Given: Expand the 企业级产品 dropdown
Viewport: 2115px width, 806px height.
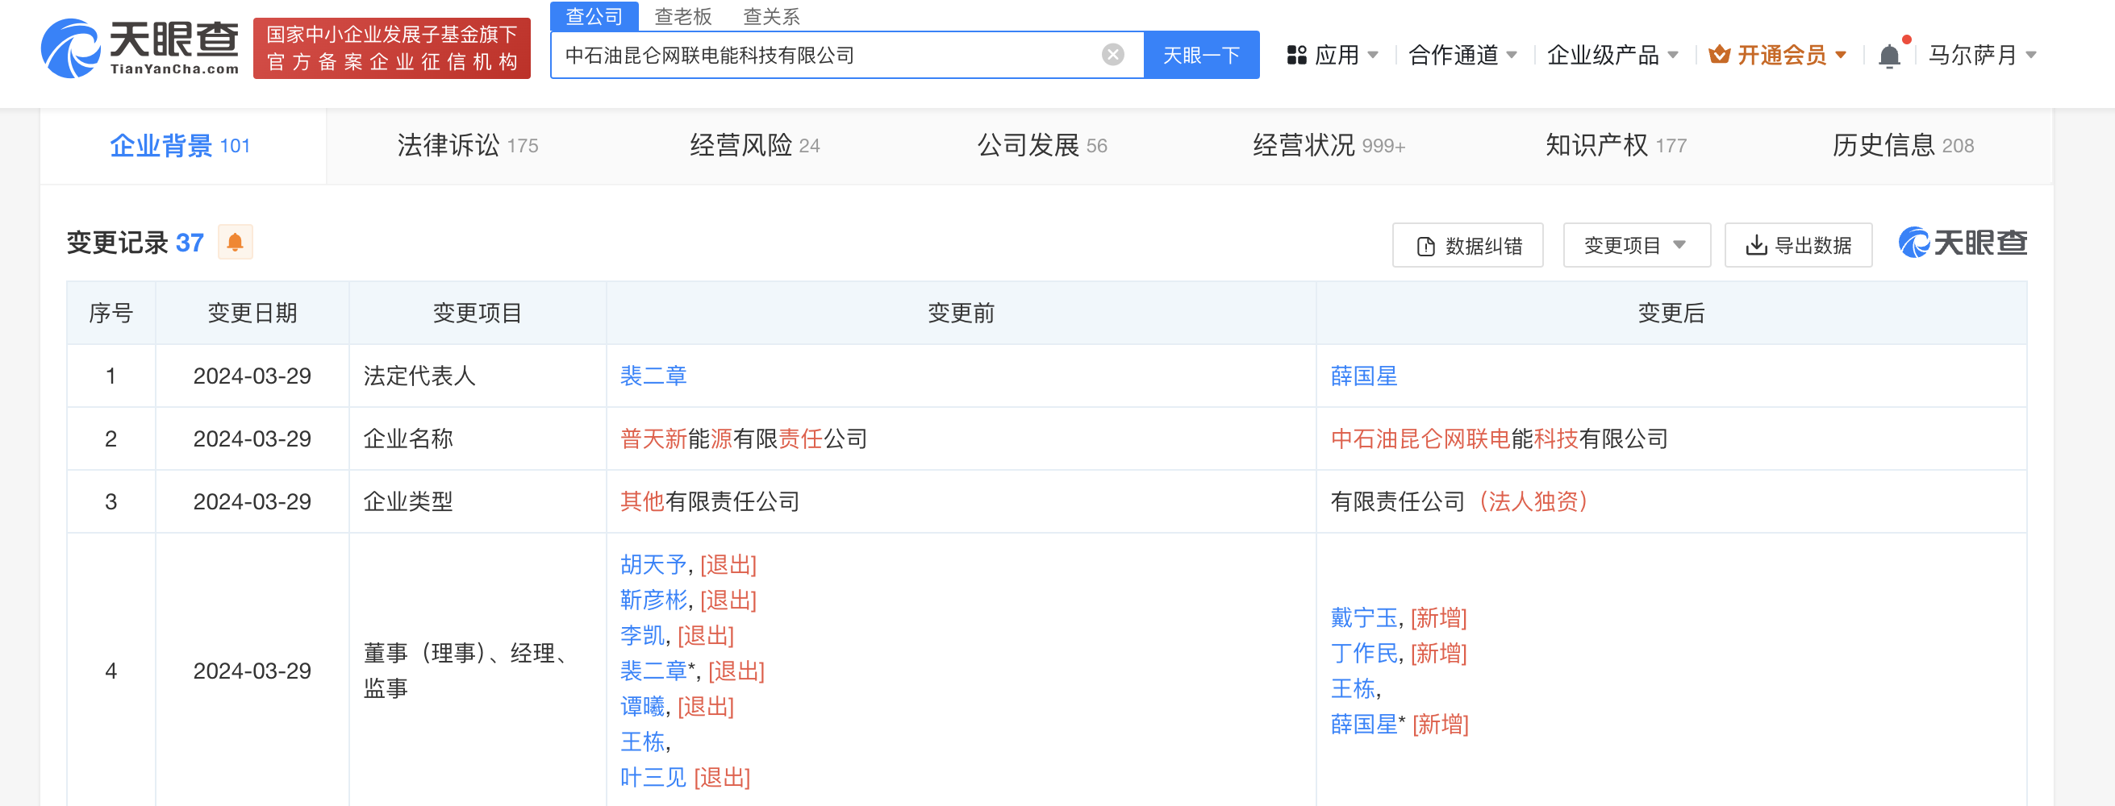Looking at the screenshot, I should [x=1613, y=54].
